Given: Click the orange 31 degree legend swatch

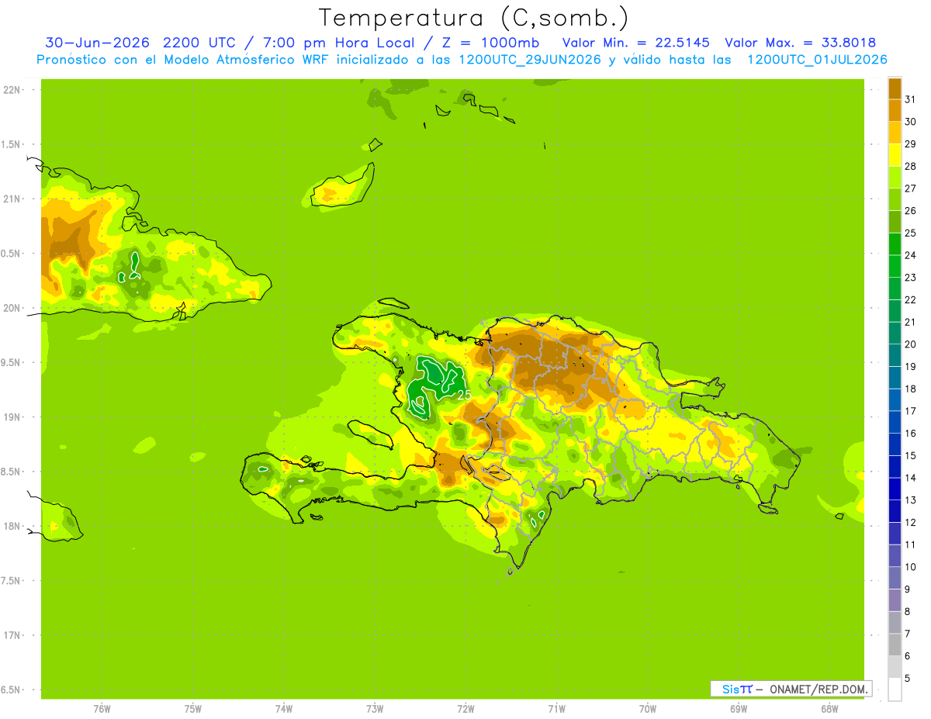Looking at the screenshot, I should pos(895,88).
